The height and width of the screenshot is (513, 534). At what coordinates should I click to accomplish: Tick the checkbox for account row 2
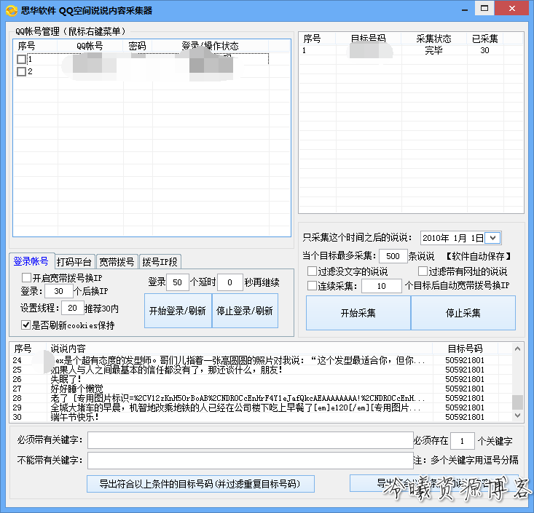(x=21, y=71)
